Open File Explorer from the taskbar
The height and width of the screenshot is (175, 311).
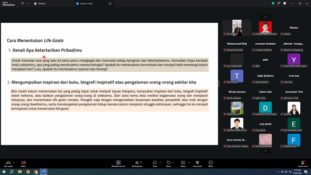(20, 172)
